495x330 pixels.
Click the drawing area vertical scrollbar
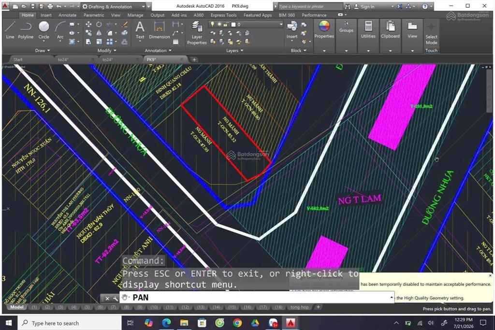[x=489, y=91]
